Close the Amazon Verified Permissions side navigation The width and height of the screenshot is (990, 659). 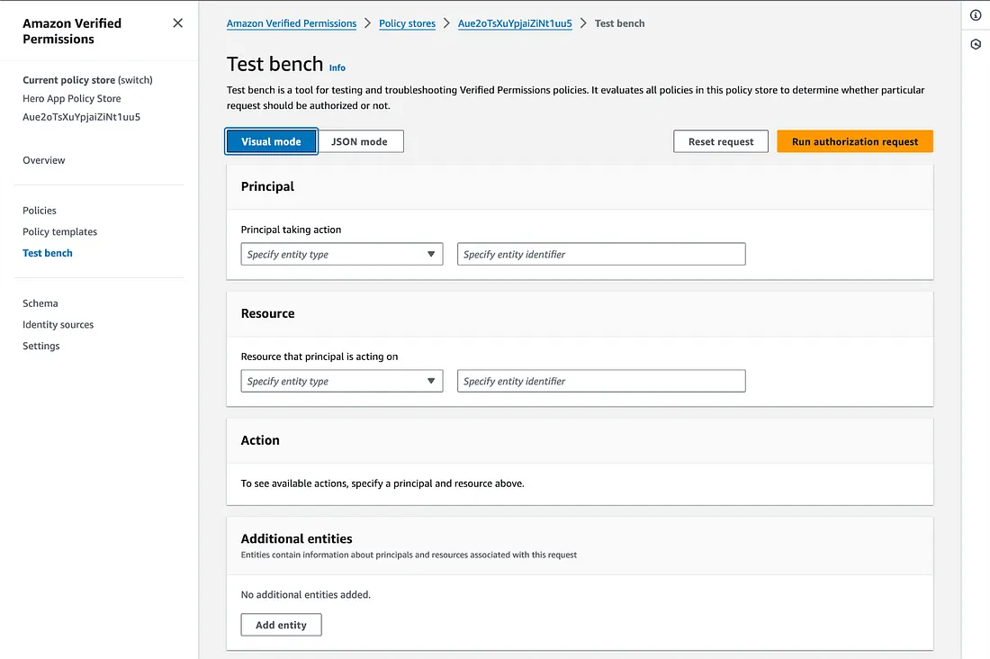tap(177, 23)
